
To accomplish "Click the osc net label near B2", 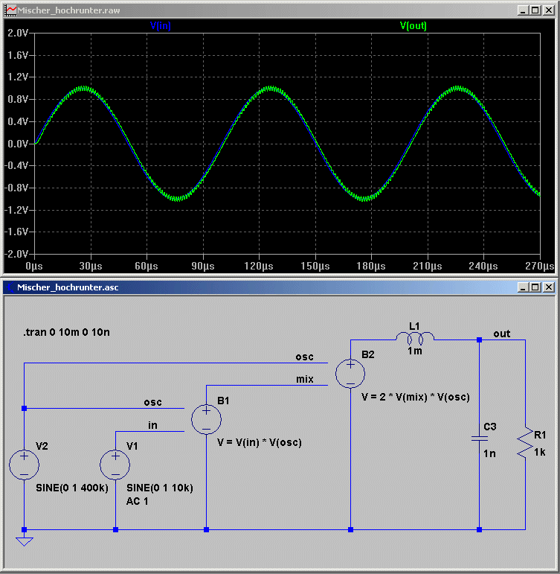I will tap(304, 357).
